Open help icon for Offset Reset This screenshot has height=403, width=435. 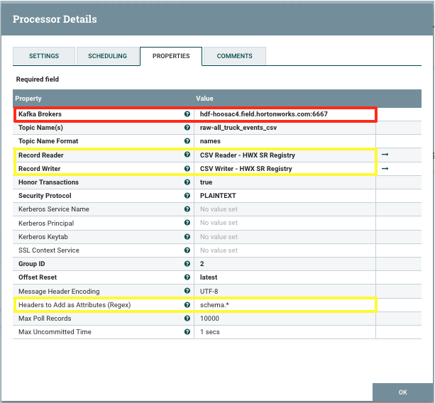(187, 277)
